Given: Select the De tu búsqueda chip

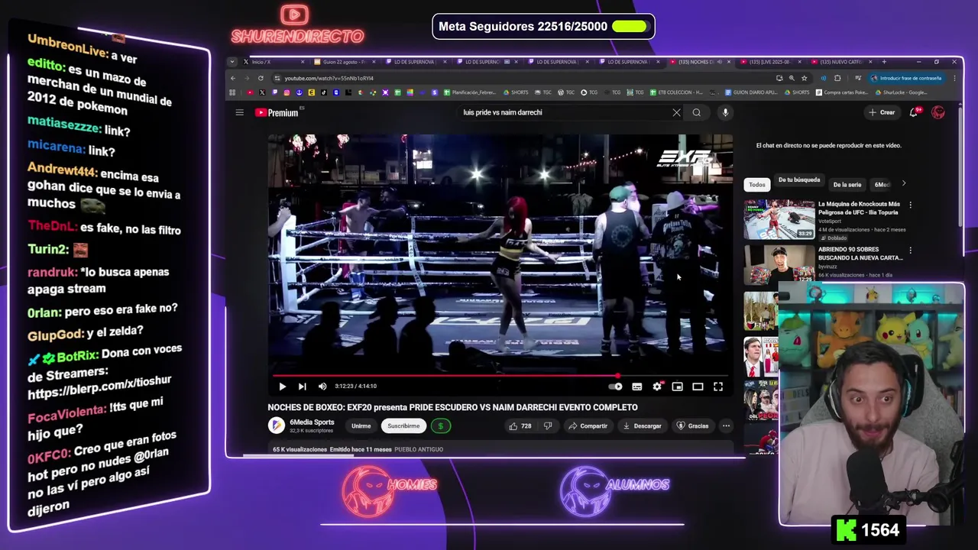Looking at the screenshot, I should coord(799,180).
